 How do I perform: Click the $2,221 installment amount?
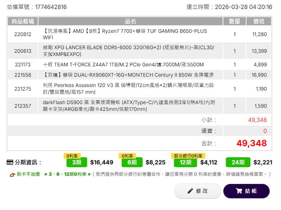pos(263,162)
